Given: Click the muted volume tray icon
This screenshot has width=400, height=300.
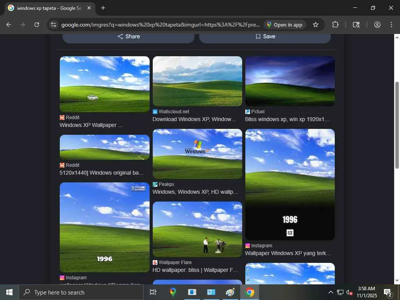Looking at the screenshot, I should coord(349,292).
